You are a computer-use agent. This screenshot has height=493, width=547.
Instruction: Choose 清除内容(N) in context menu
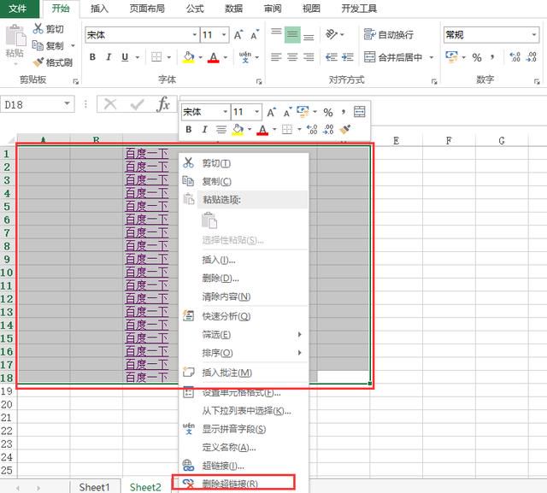coord(244,296)
